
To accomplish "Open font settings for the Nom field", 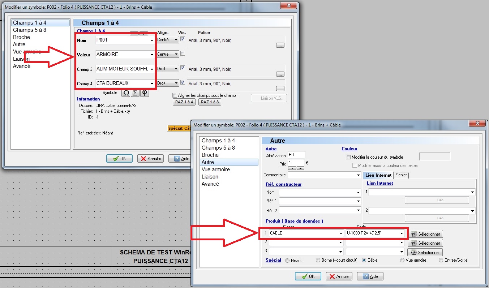I will click(x=280, y=45).
